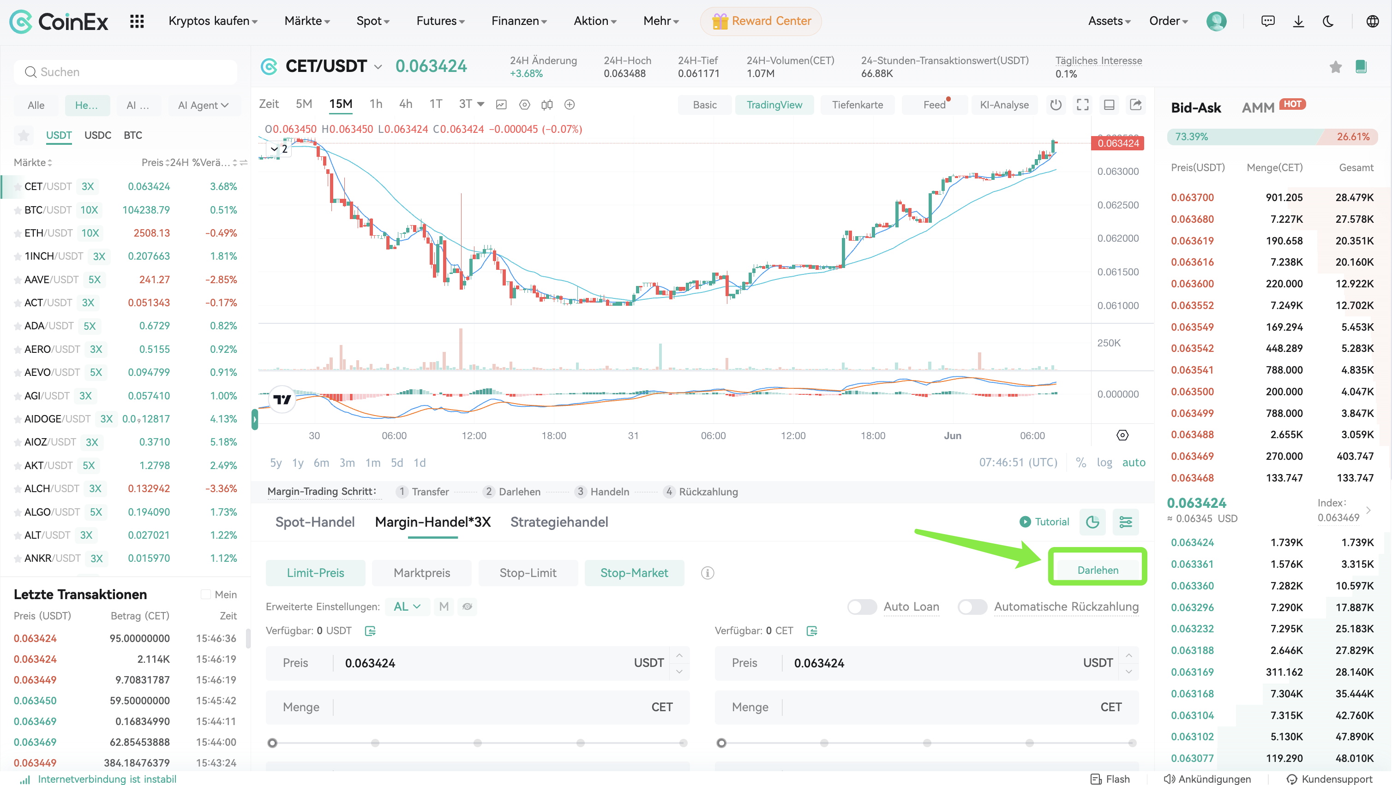Open chart settings hexagon icon
Image resolution: width=1392 pixels, height=785 pixels.
[524, 105]
